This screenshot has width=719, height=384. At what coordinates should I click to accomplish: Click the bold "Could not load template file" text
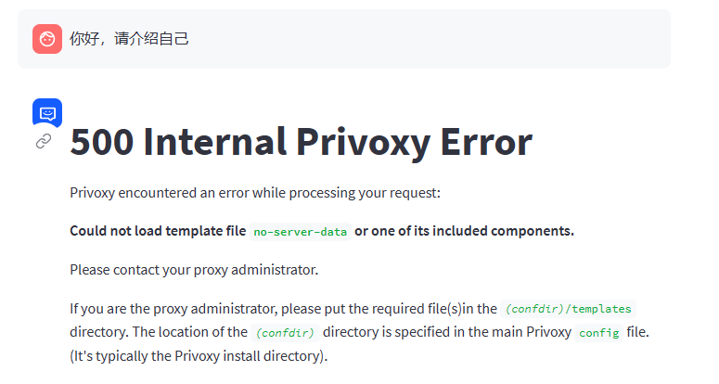[x=158, y=231]
